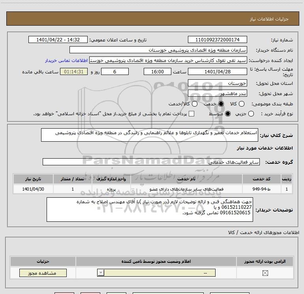Click the general need description text box
The image size is (304, 294).
pos(150,135)
